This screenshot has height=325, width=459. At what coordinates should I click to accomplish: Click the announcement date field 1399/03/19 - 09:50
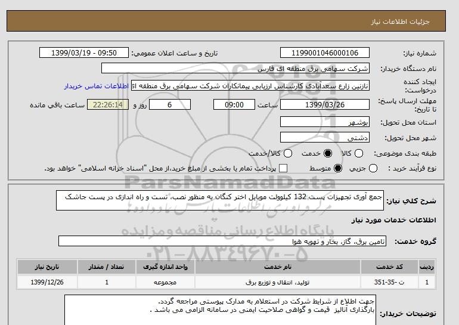coord(84,52)
